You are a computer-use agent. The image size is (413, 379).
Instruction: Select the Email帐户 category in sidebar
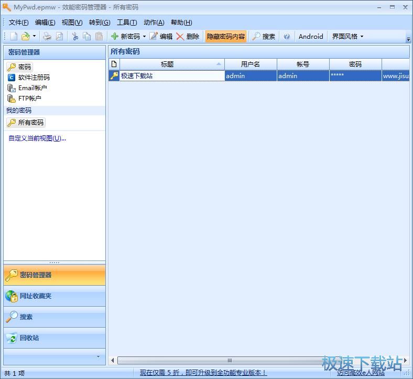(x=32, y=88)
